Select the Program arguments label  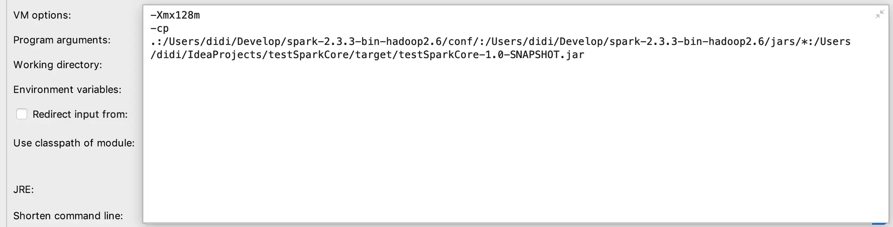[x=62, y=40]
